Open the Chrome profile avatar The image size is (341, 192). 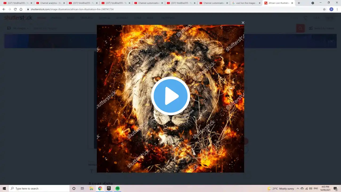pyautogui.click(x=331, y=9)
